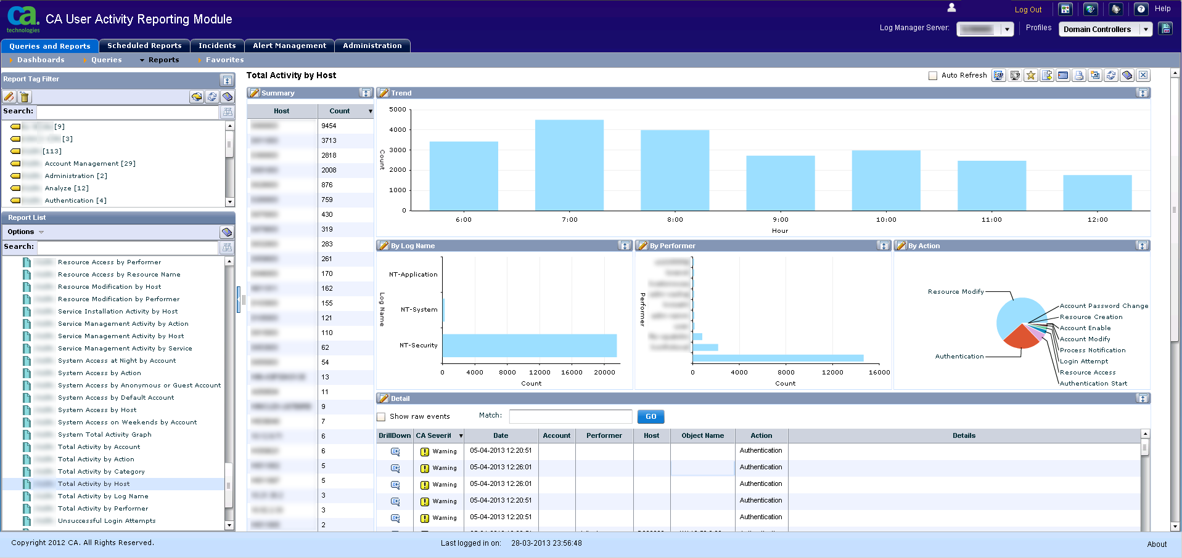1182x558 pixels.
Task: Click the Log Out link
Action: (x=1028, y=10)
